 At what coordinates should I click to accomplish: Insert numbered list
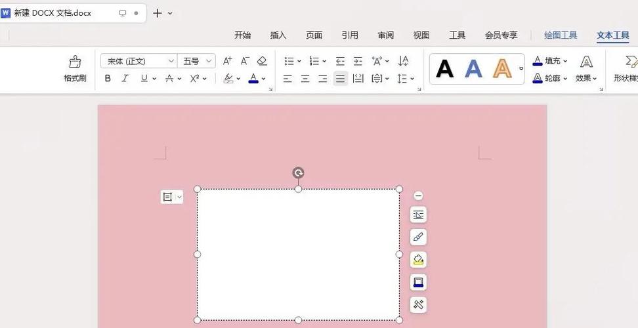(314, 62)
